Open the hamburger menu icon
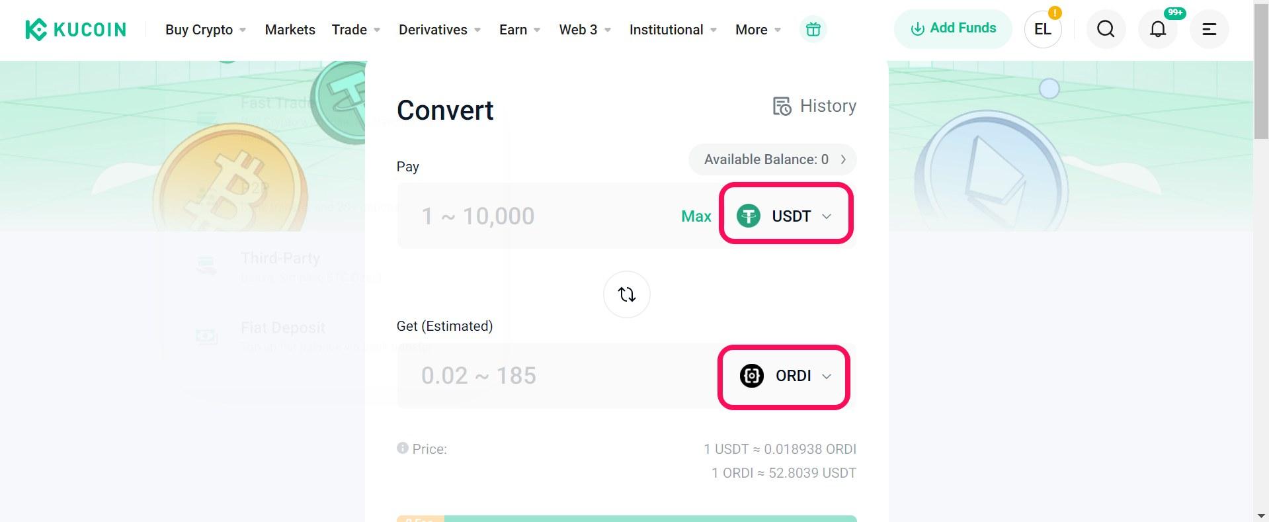 (x=1209, y=29)
